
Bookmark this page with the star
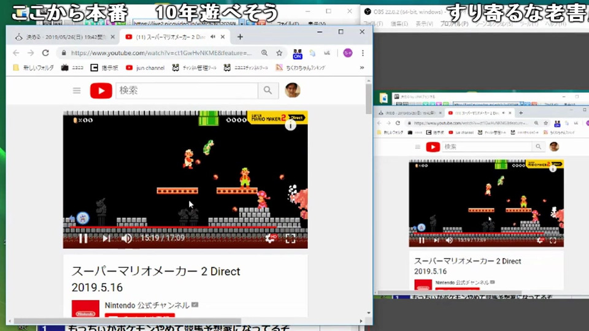point(279,53)
